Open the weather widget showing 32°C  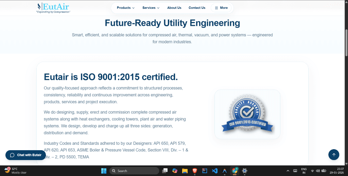tap(16, 171)
